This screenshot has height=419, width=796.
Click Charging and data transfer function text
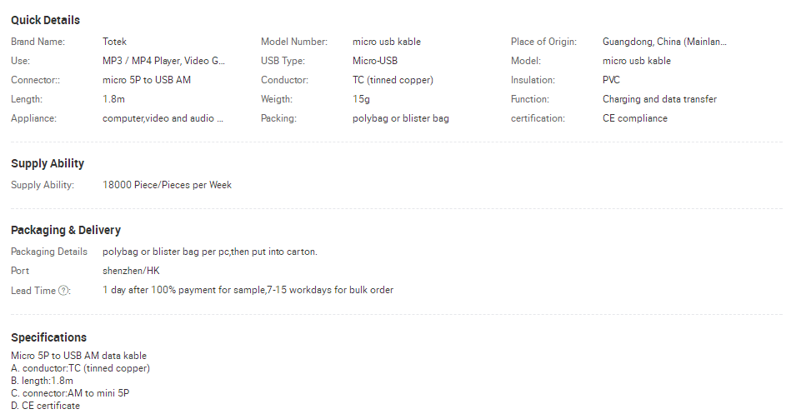tap(659, 99)
